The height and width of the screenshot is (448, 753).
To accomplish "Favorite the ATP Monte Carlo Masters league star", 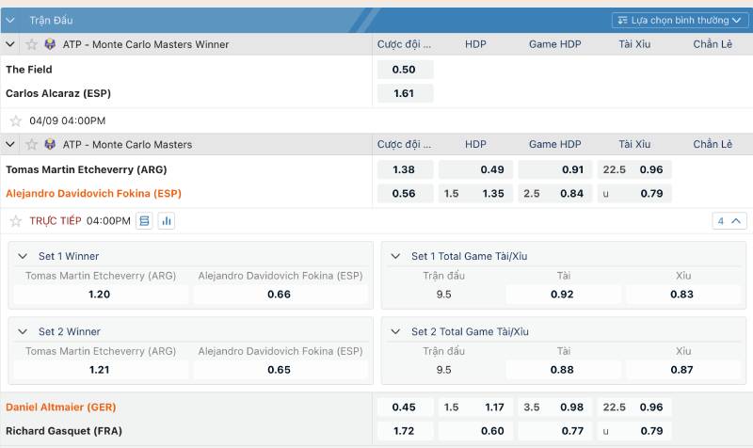I will tap(32, 144).
